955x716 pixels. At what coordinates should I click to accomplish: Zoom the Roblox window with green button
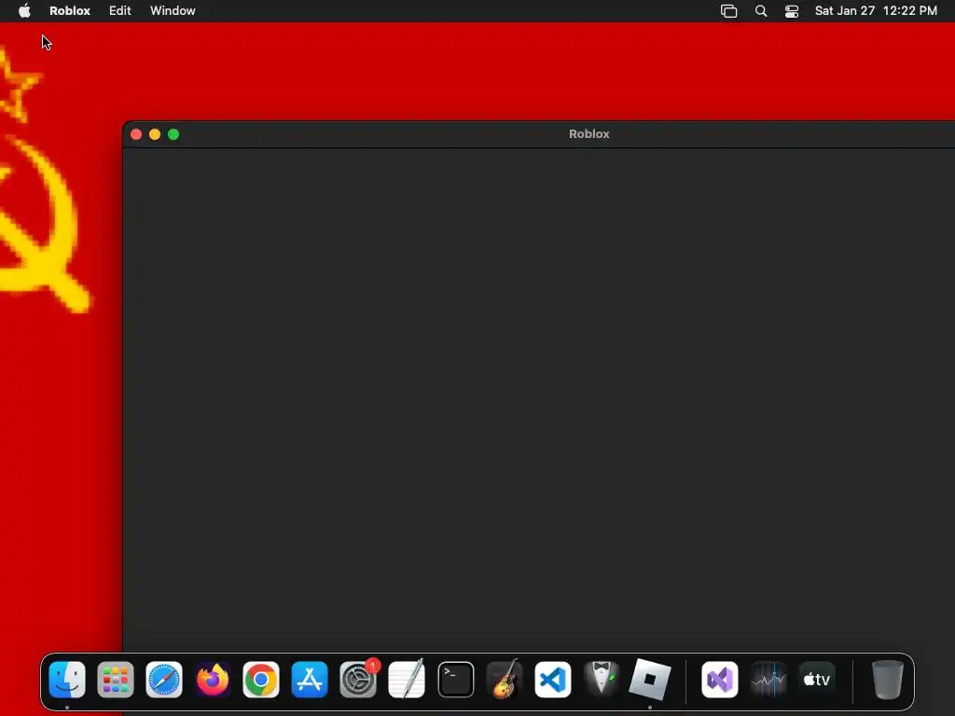[173, 134]
